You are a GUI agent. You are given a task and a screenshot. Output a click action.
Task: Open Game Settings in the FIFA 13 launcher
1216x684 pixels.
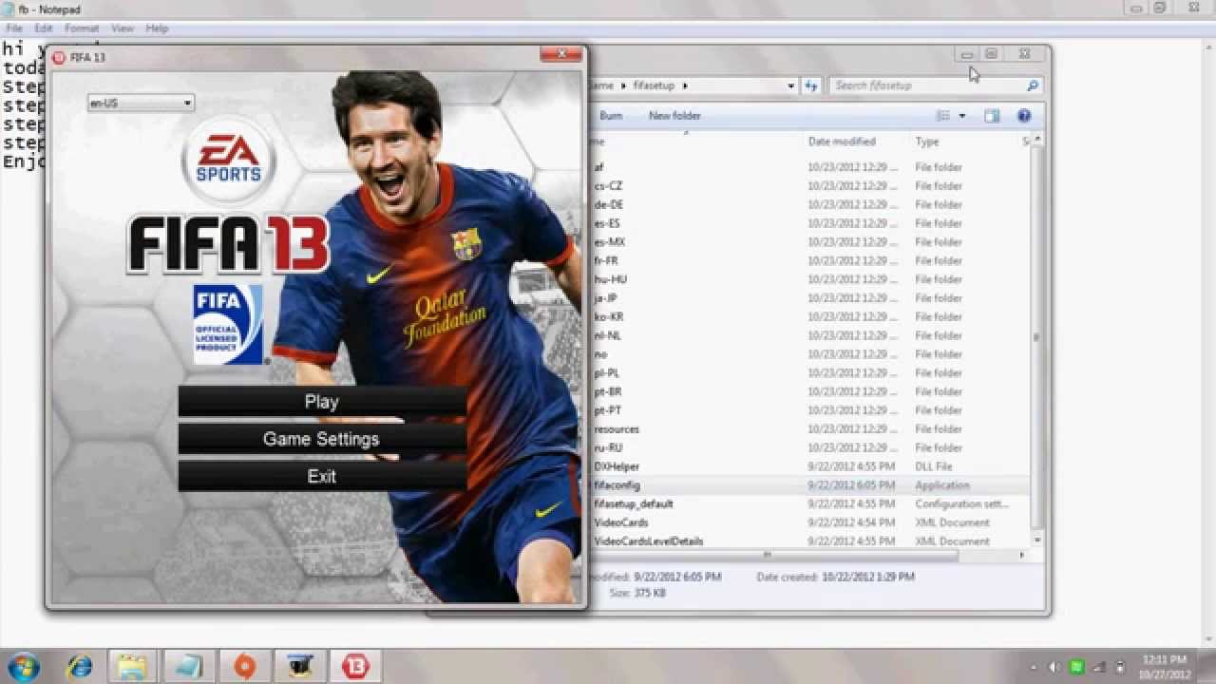click(x=322, y=439)
